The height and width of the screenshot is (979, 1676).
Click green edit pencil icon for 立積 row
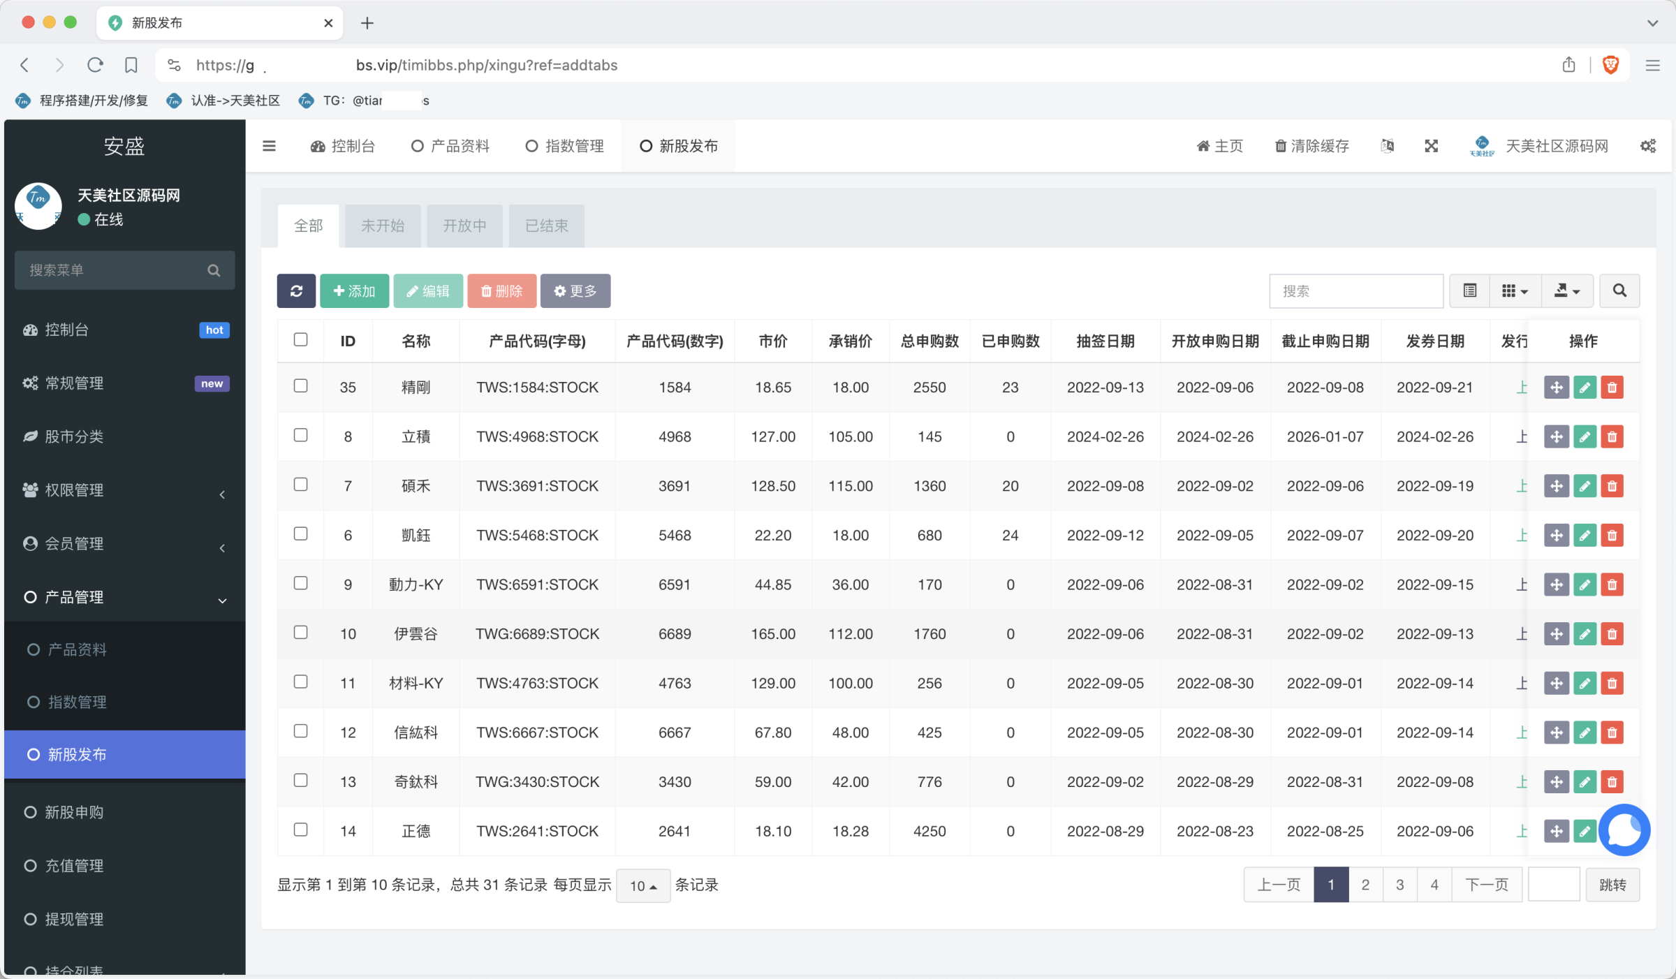pyautogui.click(x=1585, y=436)
